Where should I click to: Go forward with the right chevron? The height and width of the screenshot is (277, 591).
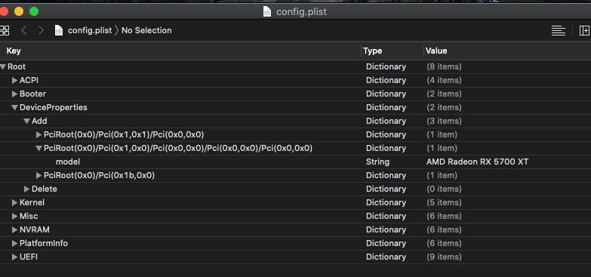(41, 30)
